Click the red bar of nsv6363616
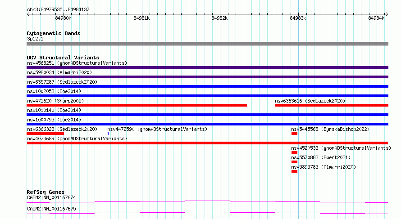 [332, 105]
